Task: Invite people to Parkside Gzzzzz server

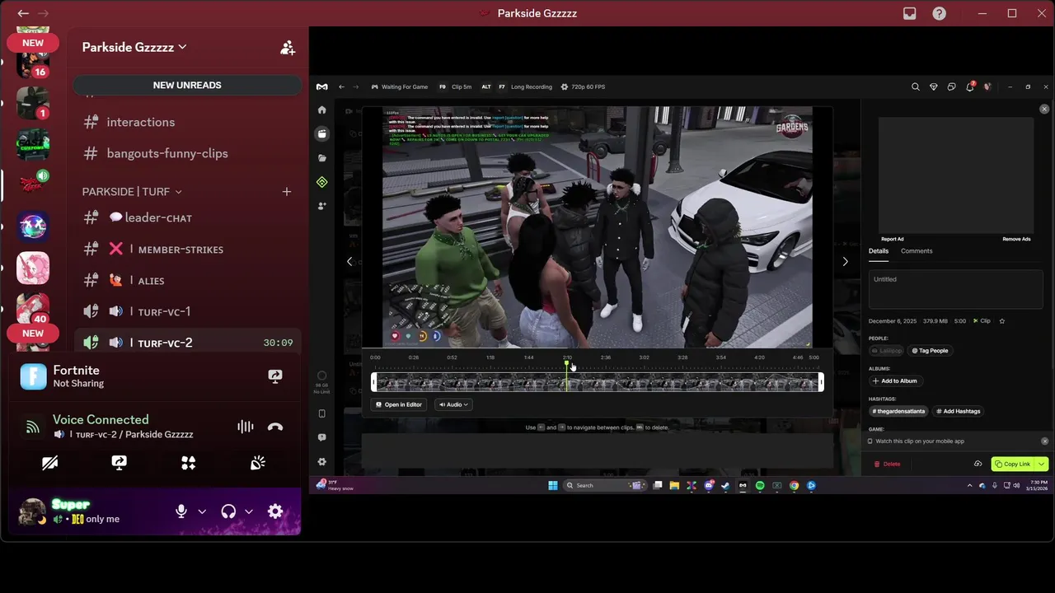Action: point(288,48)
